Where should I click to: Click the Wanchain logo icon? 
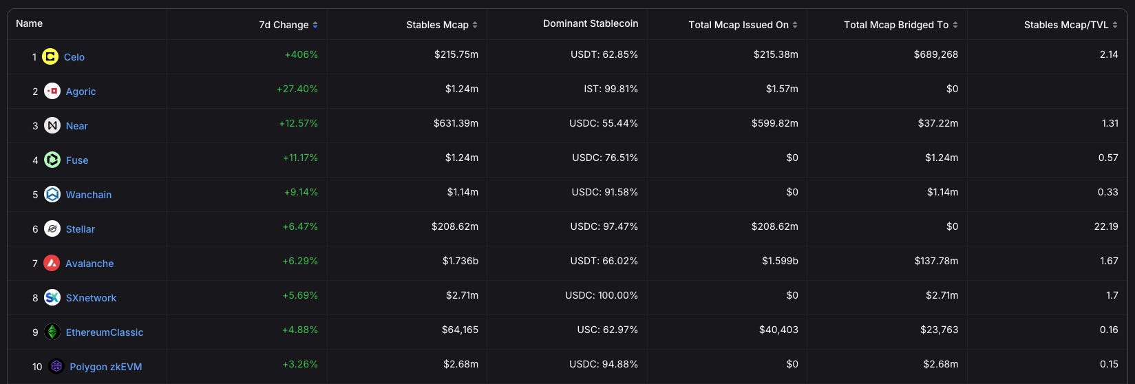[52, 194]
